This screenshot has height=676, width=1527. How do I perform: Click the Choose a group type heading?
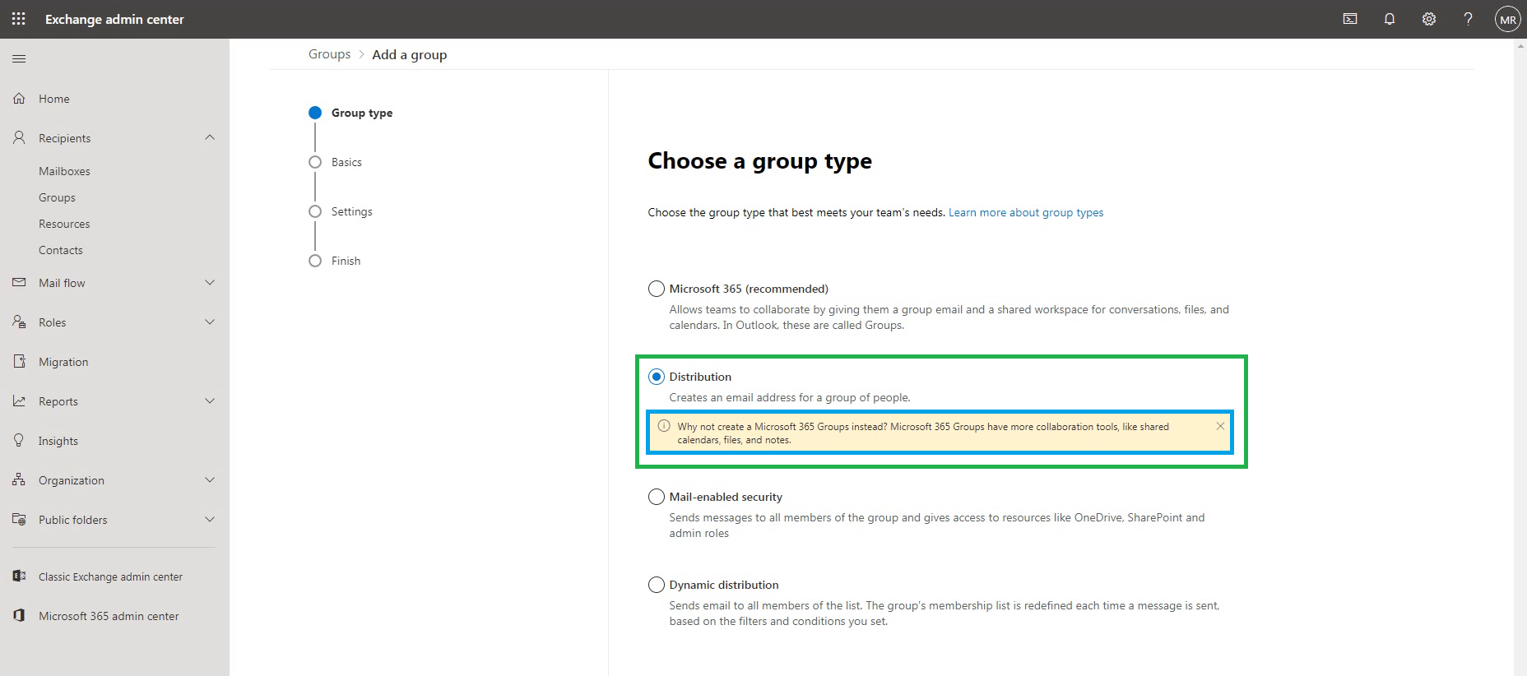759,160
